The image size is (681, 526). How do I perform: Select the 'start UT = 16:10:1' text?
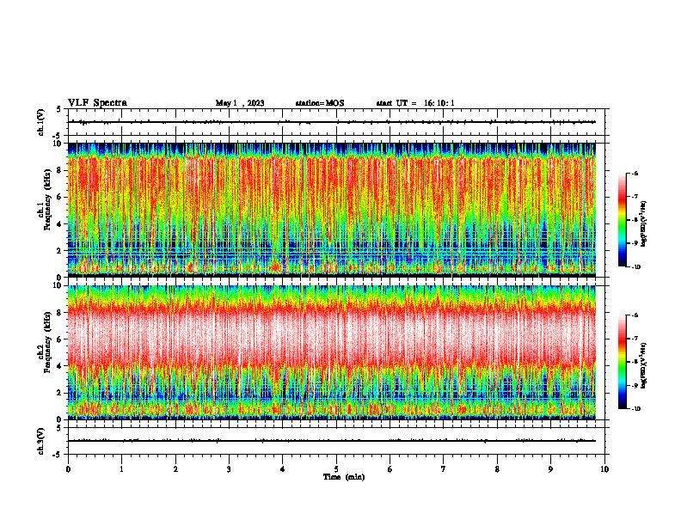(415, 103)
